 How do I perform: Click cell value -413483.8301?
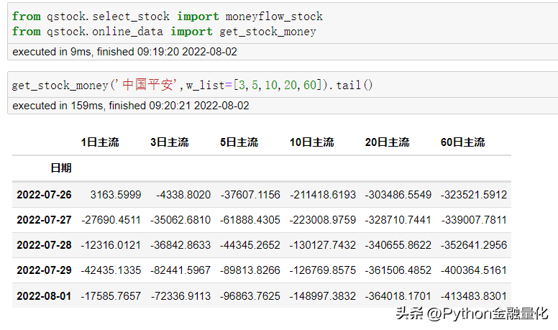[474, 296]
